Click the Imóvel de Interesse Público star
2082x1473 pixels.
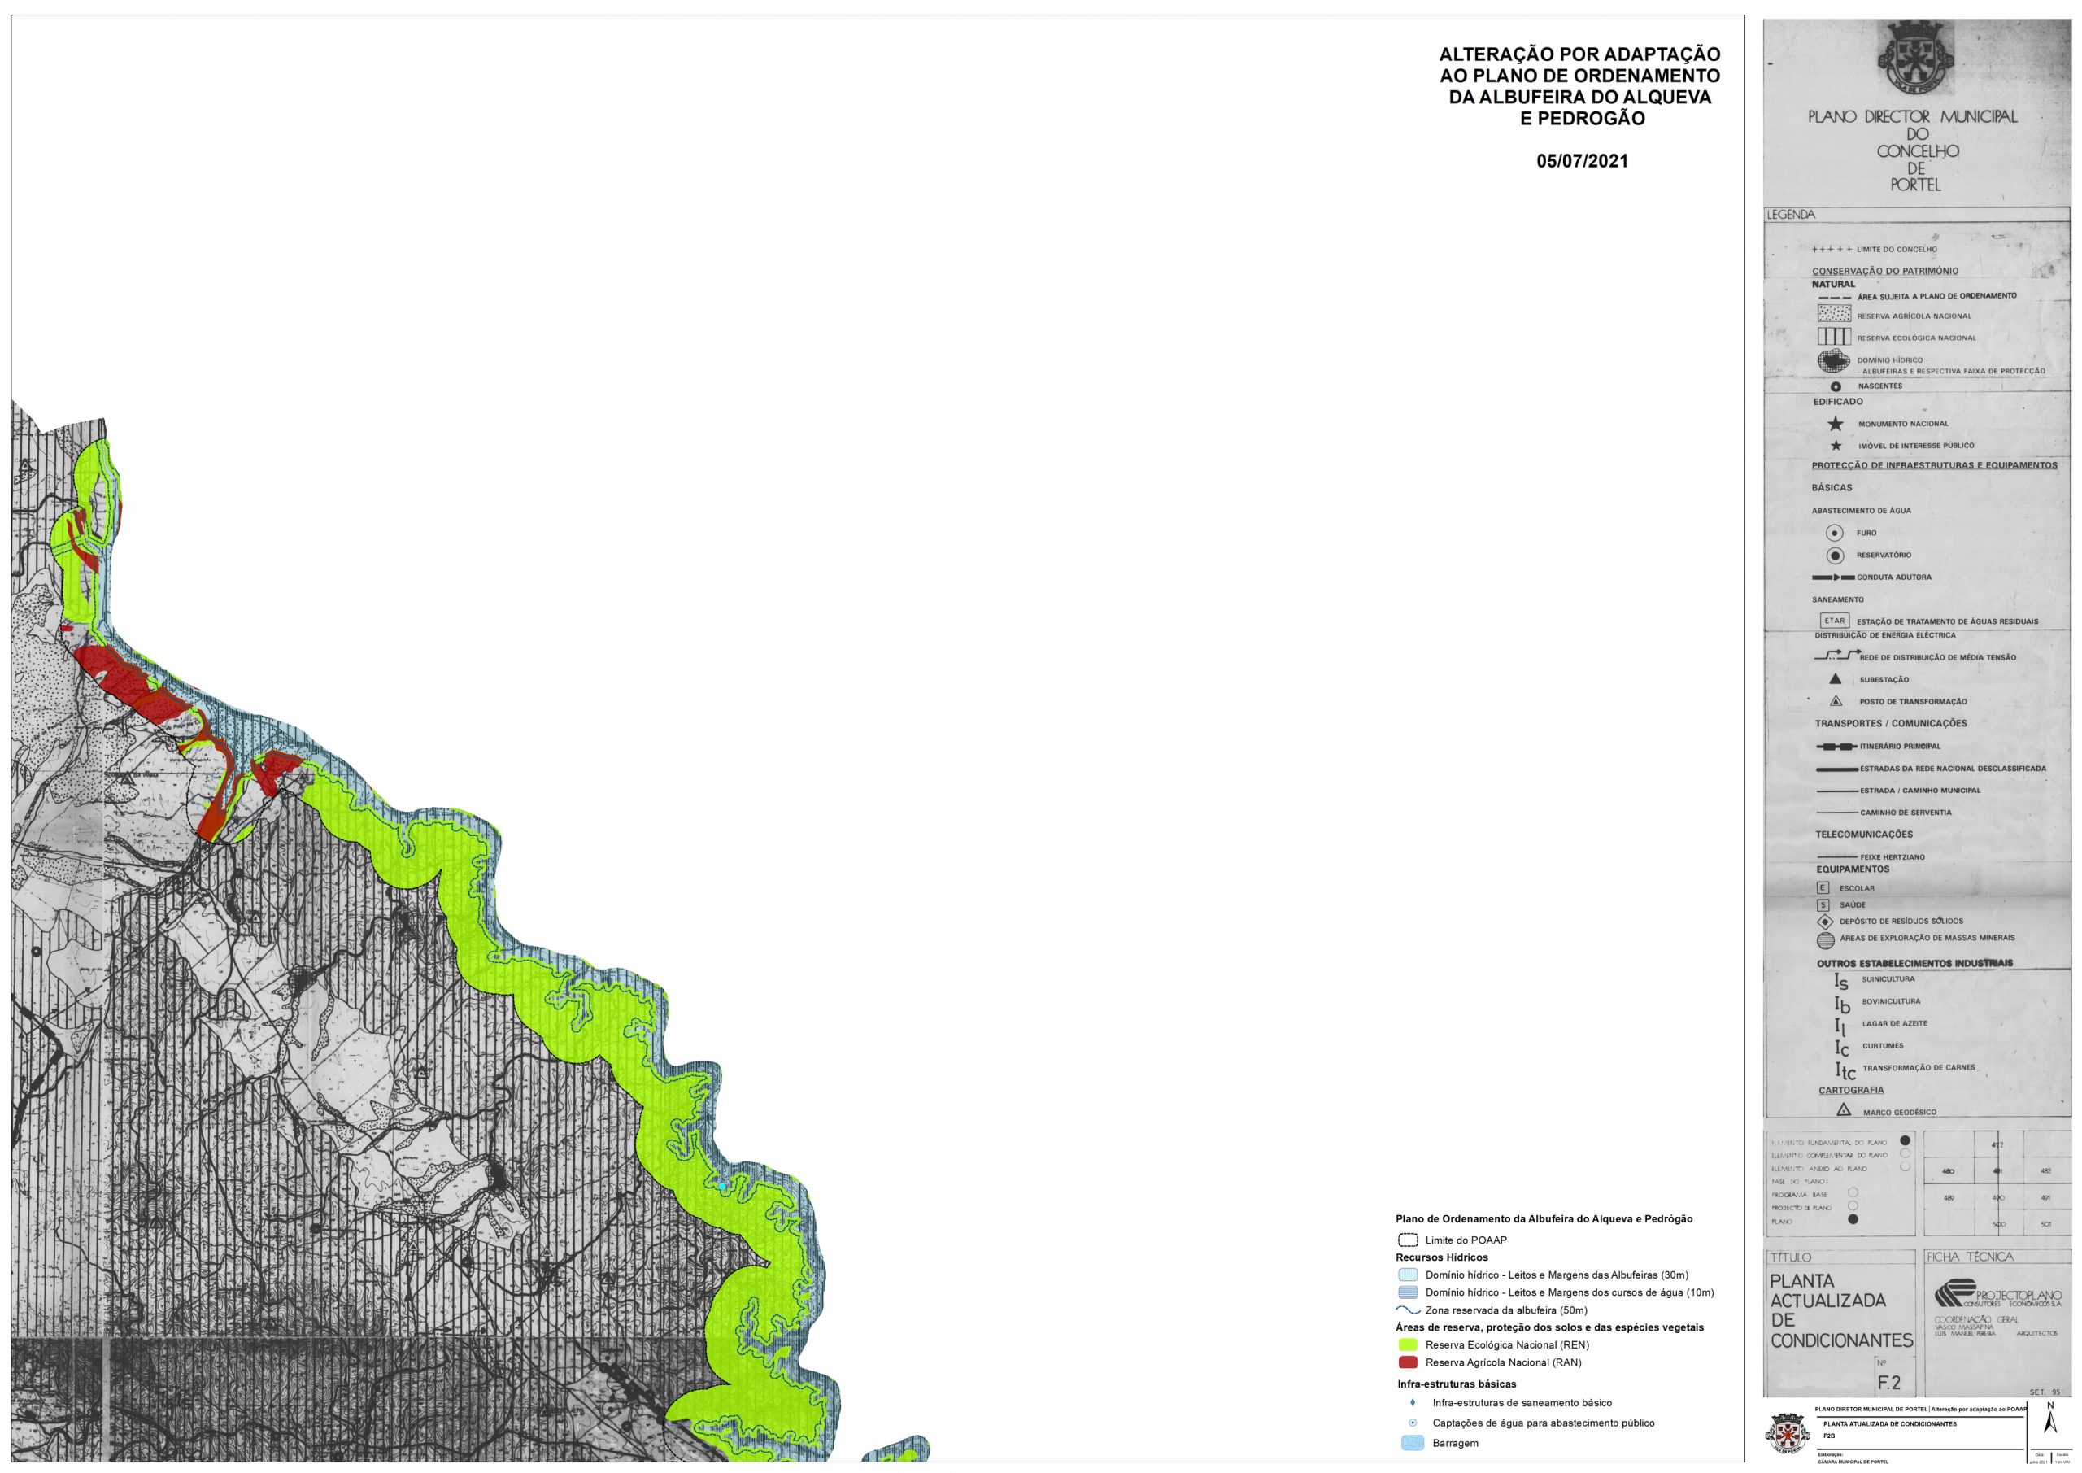pos(1836,446)
